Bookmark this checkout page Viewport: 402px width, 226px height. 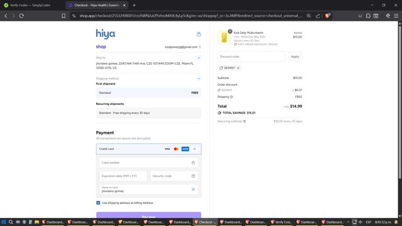[x=63, y=16]
